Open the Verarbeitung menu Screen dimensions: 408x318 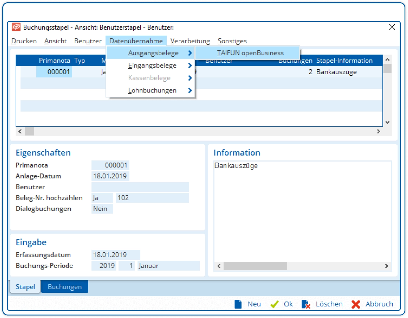click(190, 41)
